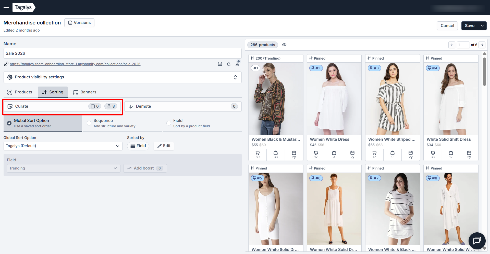Go to previous page of products

[x=452, y=45]
